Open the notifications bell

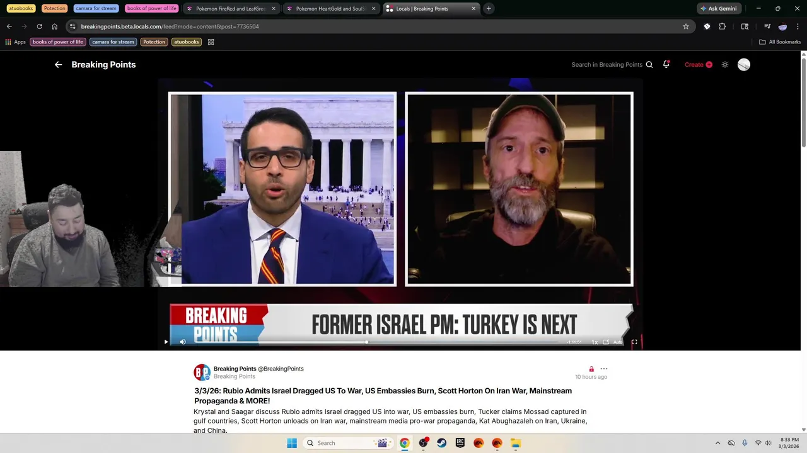click(x=666, y=64)
